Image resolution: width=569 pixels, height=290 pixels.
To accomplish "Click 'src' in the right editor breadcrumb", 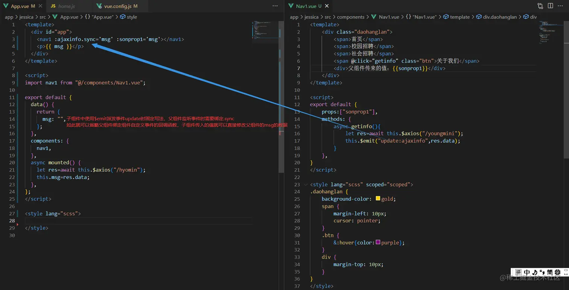I will coord(328,17).
